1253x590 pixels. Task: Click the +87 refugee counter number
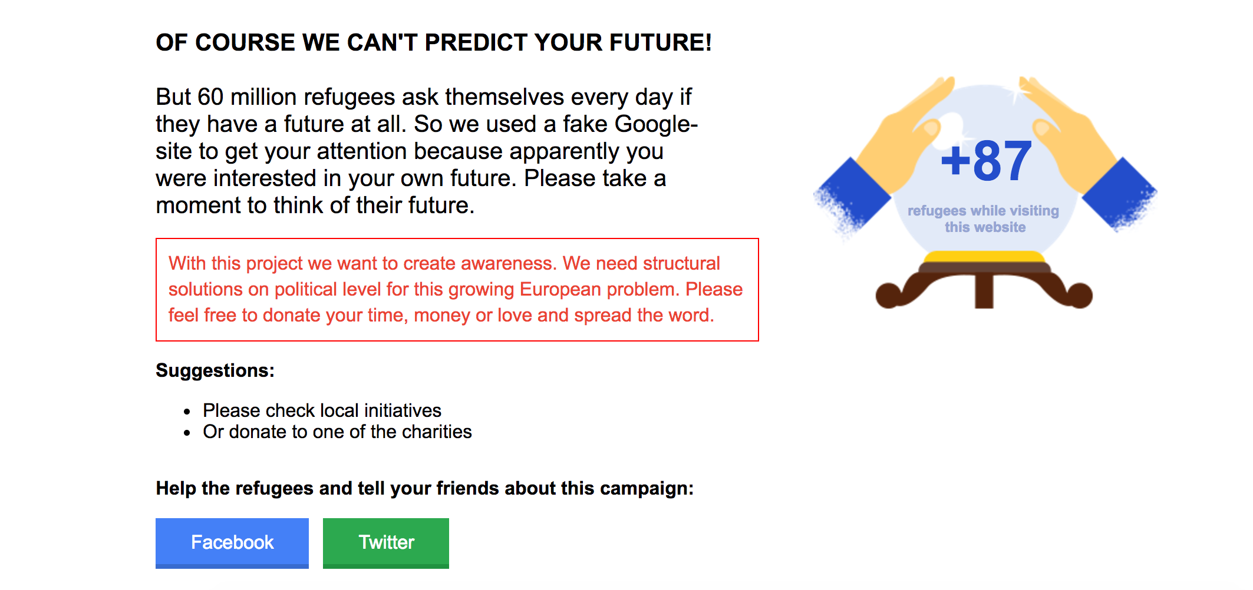[x=986, y=161]
